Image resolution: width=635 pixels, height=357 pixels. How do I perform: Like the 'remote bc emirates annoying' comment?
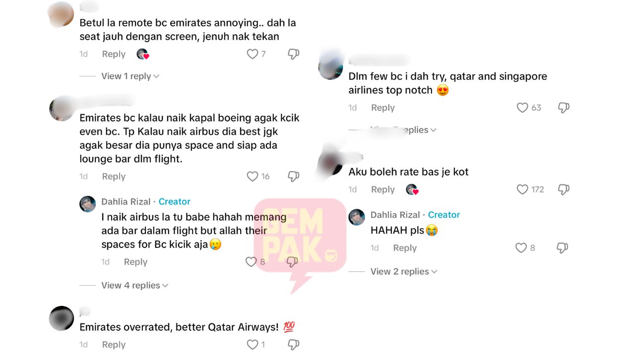(x=253, y=54)
